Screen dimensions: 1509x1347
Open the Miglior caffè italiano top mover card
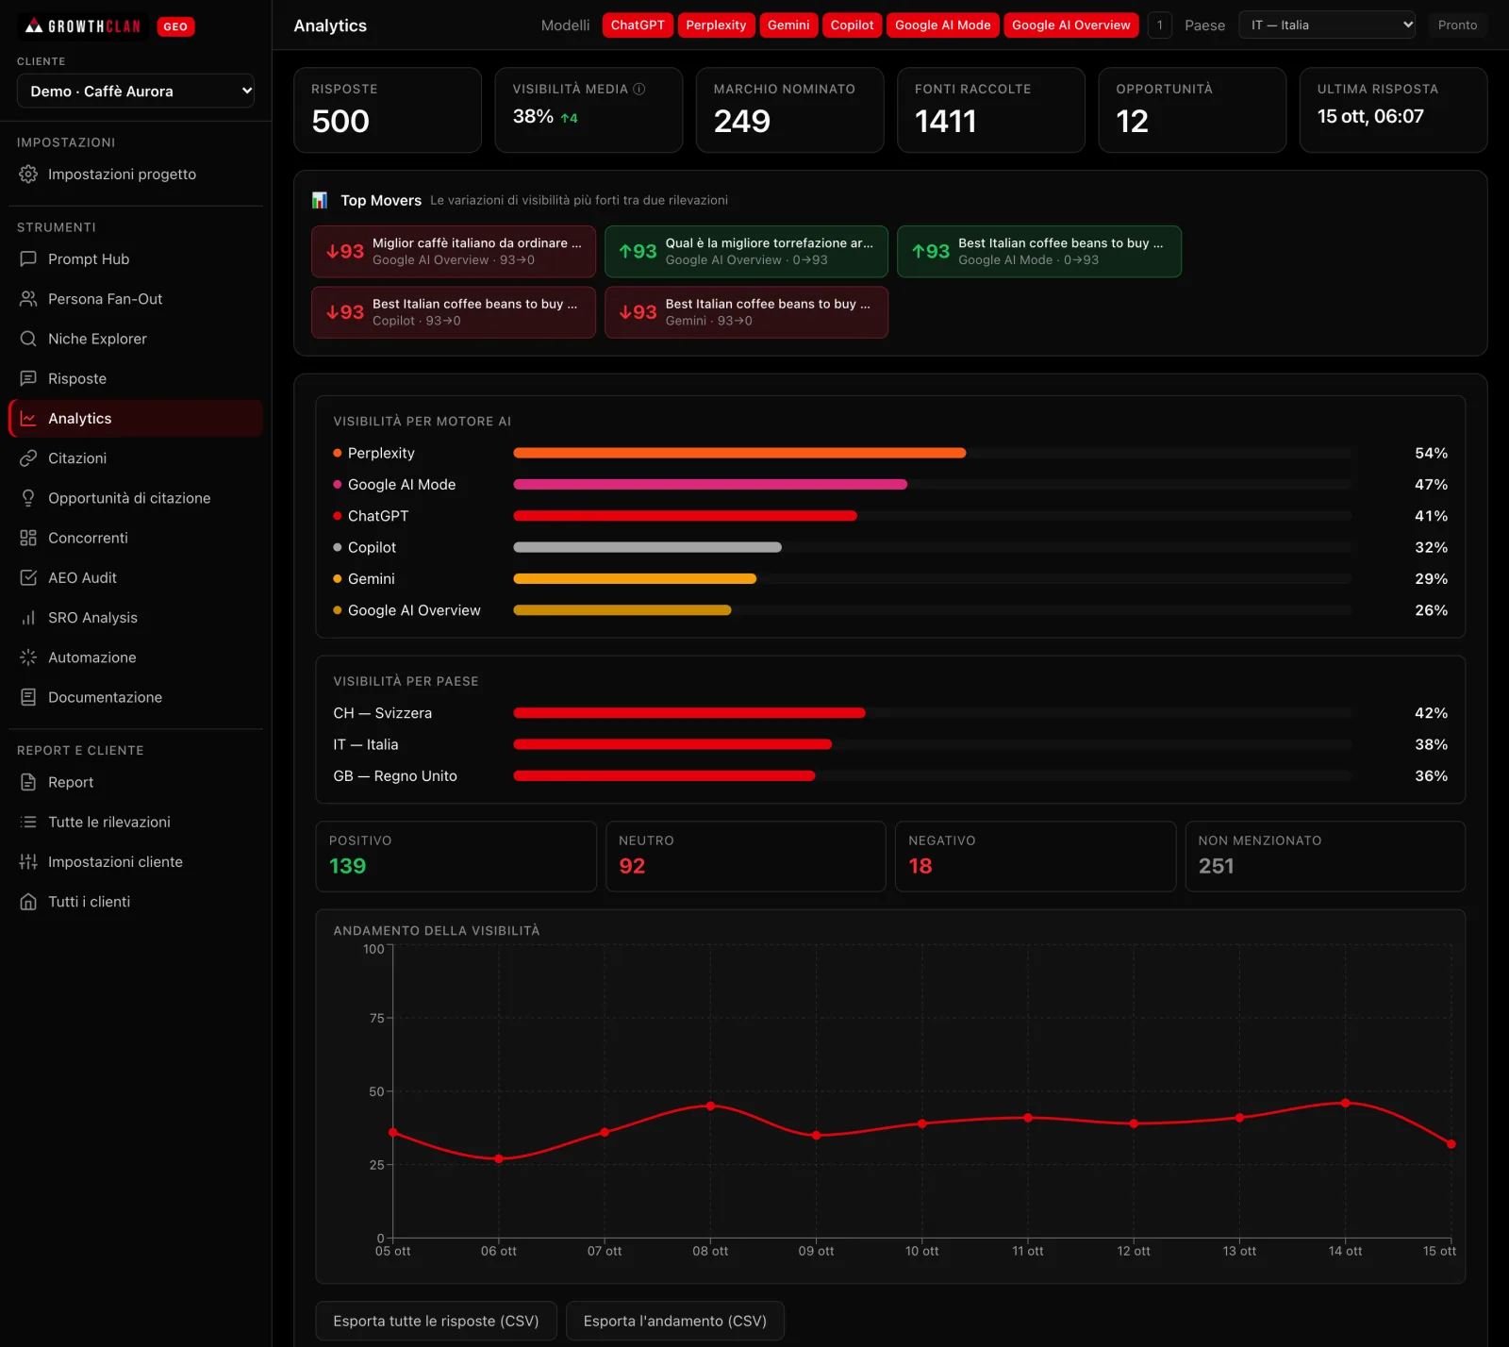[x=454, y=252]
